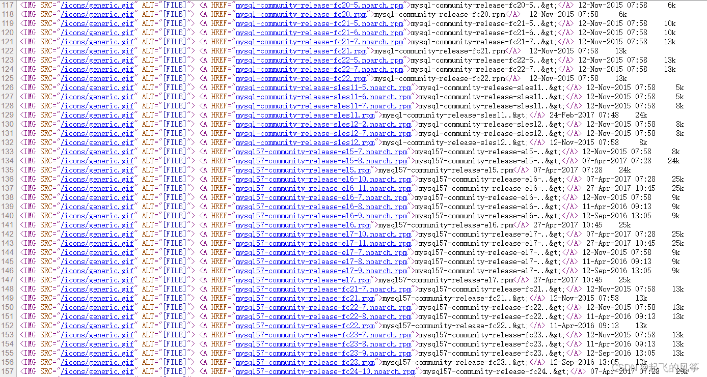
Task: Follow /icons/generic.gif link on line 129
Action: (97, 115)
